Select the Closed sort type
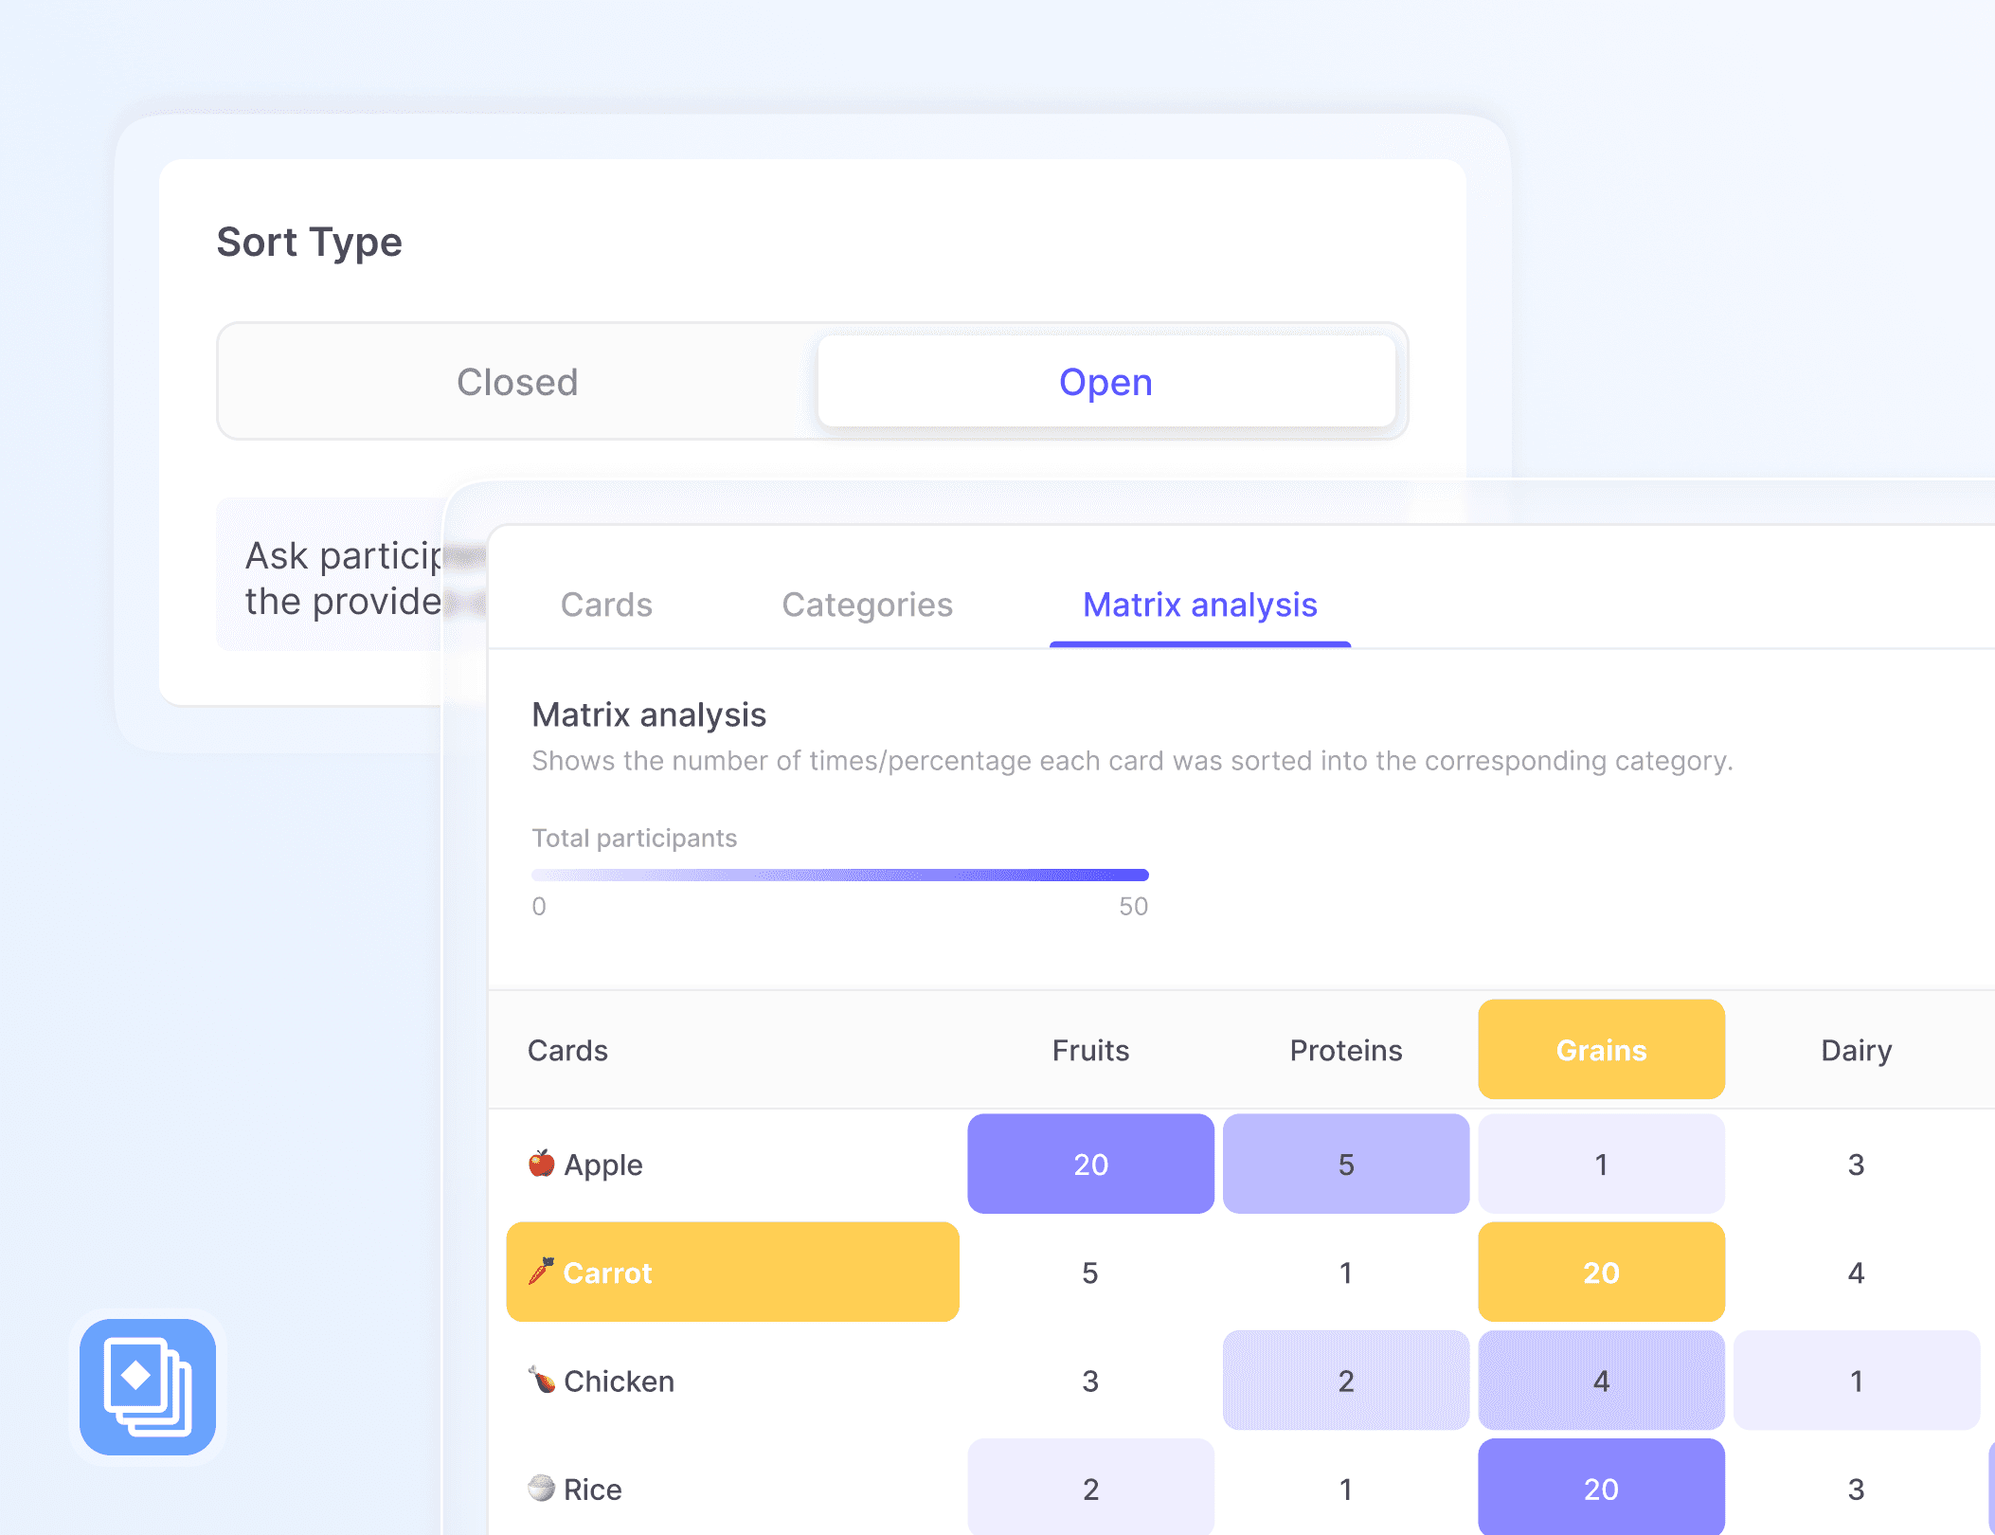 pos(517,382)
